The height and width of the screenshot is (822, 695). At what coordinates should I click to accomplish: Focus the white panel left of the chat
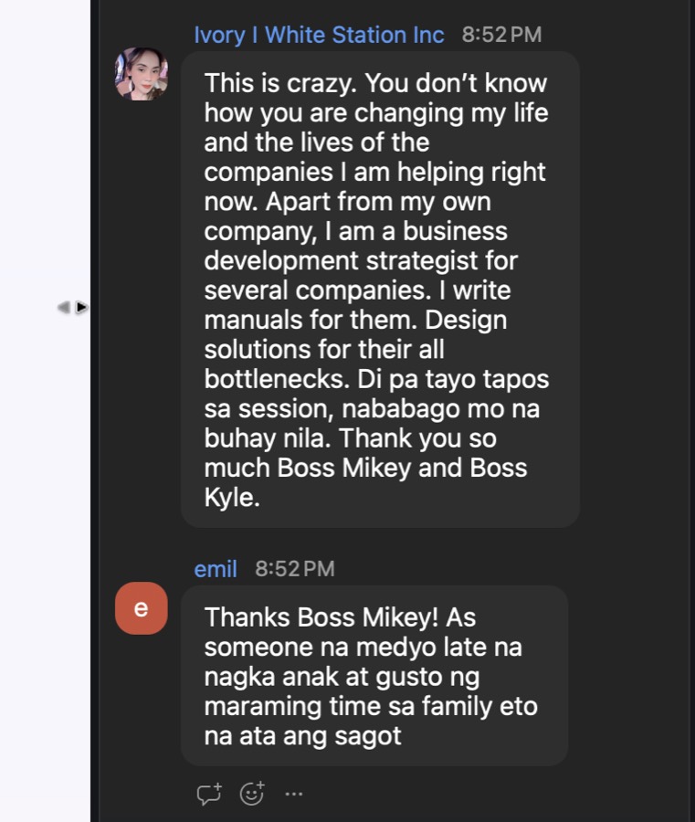tap(45, 411)
